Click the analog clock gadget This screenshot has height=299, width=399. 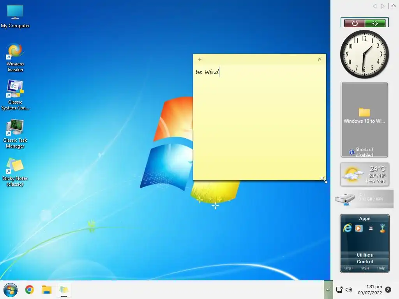(364, 54)
